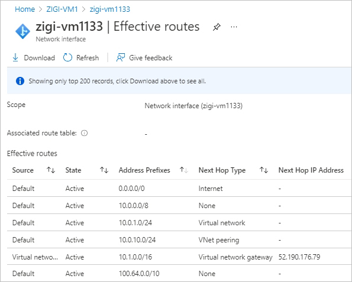
Task: Sort by the Next Hop Type arrows
Action: click(x=264, y=170)
